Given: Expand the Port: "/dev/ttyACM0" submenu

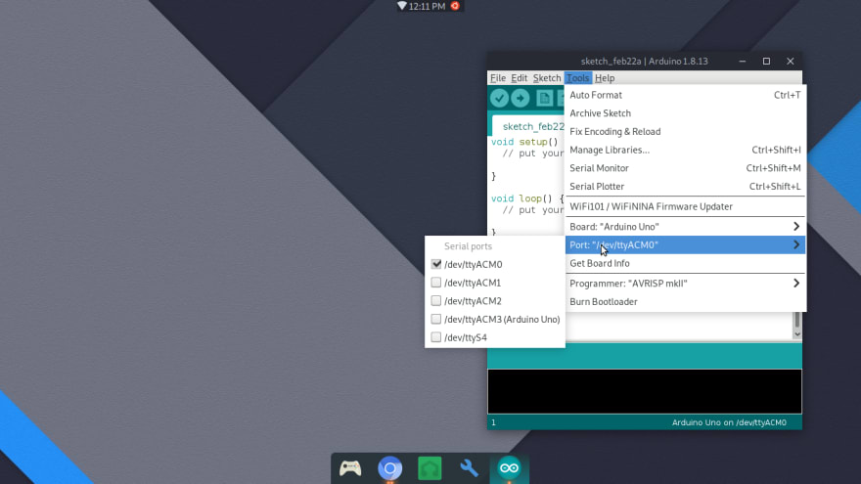Looking at the screenshot, I should click(x=685, y=244).
